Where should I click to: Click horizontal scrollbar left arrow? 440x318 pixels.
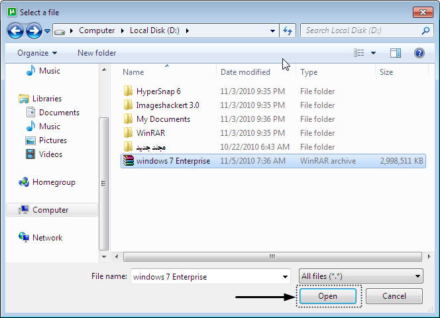(x=117, y=256)
